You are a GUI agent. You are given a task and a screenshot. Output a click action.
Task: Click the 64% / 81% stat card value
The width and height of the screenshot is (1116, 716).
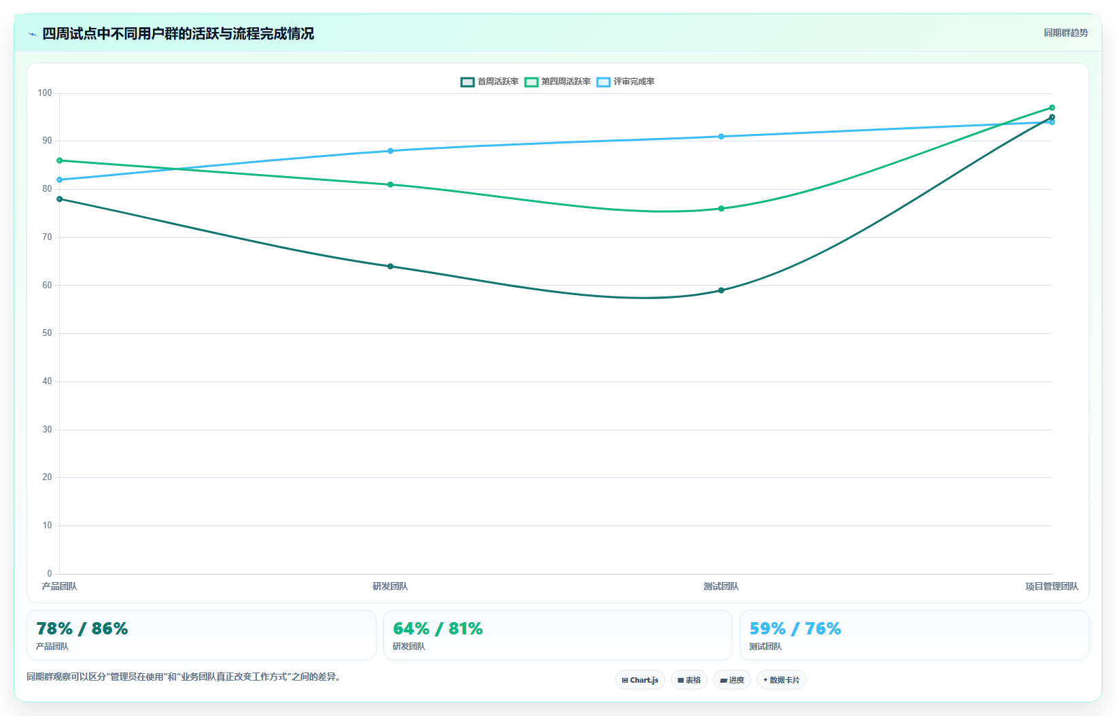click(438, 628)
